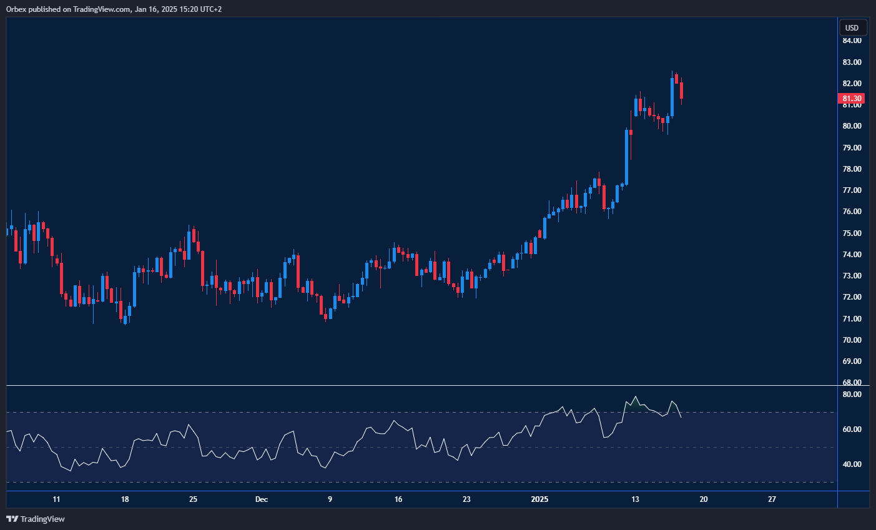Click the 68.00 level on the price scale

[x=852, y=382]
